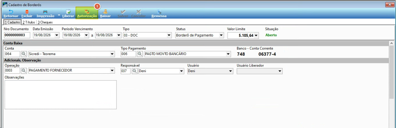396x128 pixels.
Task: Click the bank number 748 text
Action: point(241,54)
